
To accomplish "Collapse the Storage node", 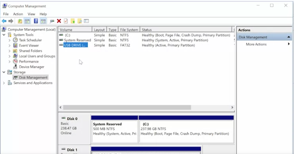I will (4, 72).
